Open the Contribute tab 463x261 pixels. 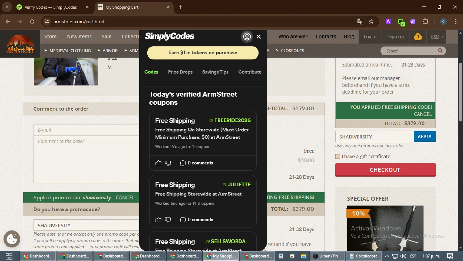coord(250,72)
